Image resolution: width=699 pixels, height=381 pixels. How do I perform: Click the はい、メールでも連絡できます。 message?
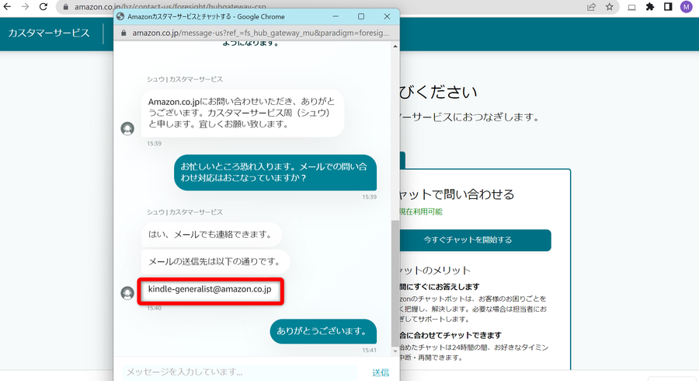[211, 235]
